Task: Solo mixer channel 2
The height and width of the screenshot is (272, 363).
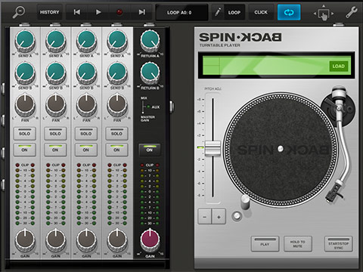Action: 55,134
